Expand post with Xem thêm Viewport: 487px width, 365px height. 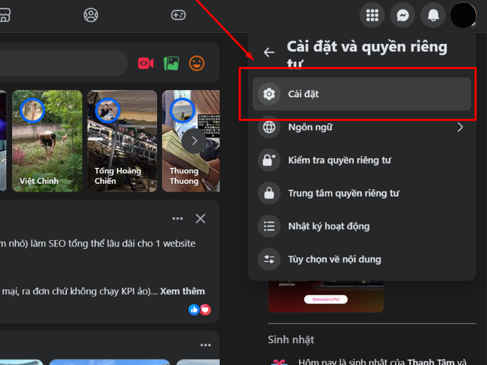pos(182,291)
